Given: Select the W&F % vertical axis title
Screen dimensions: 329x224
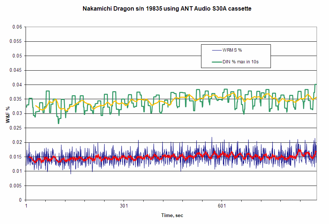Looking at the screenshot, I should [8, 115].
